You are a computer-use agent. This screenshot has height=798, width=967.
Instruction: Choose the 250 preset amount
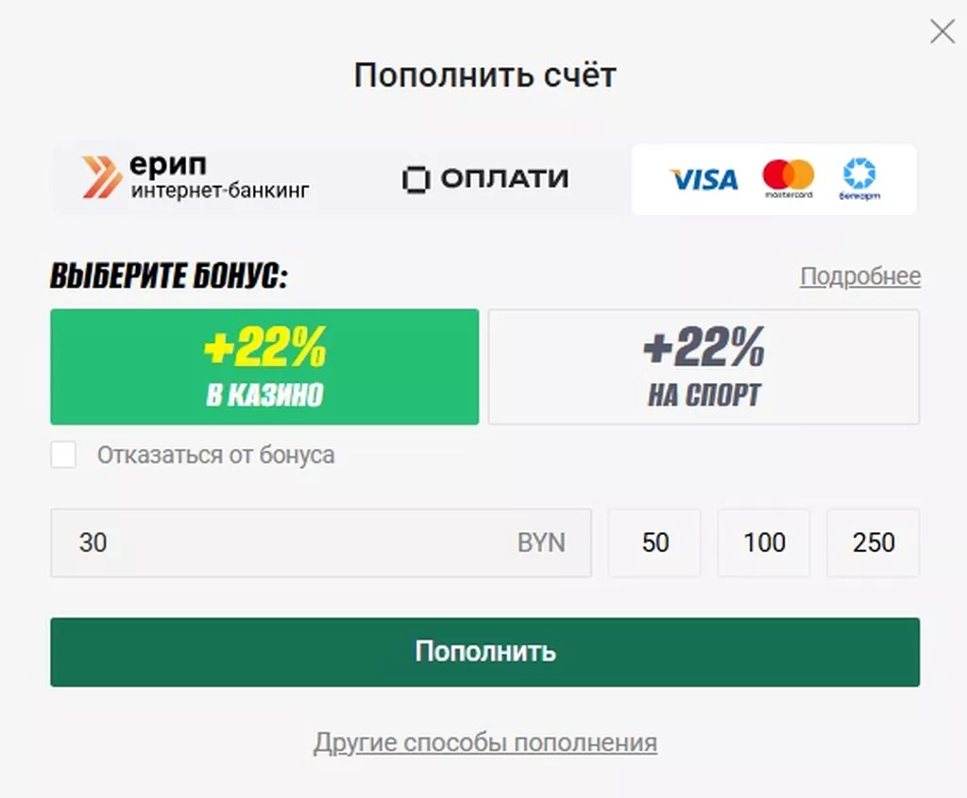coord(873,542)
